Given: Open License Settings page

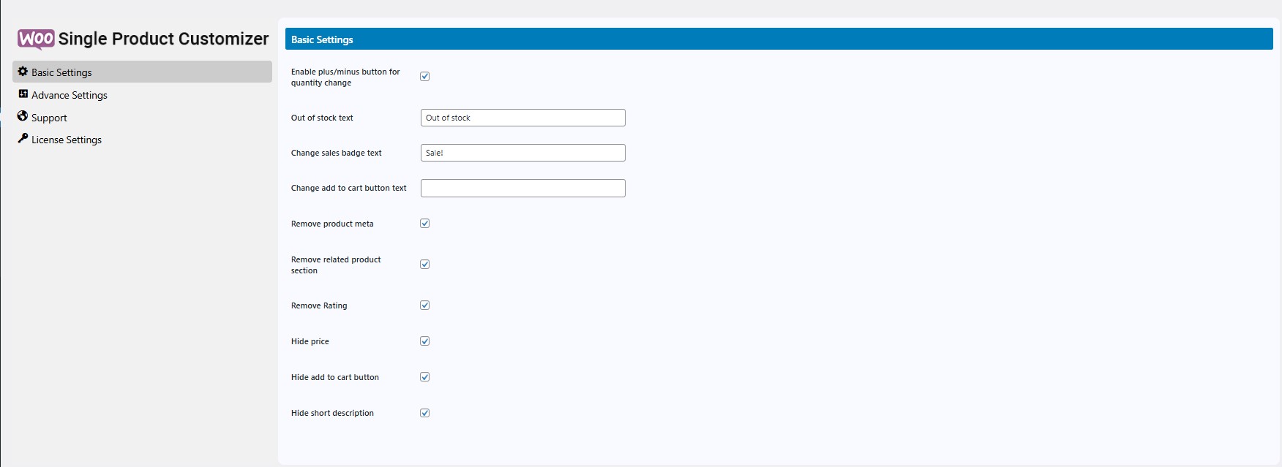Looking at the screenshot, I should tap(67, 140).
